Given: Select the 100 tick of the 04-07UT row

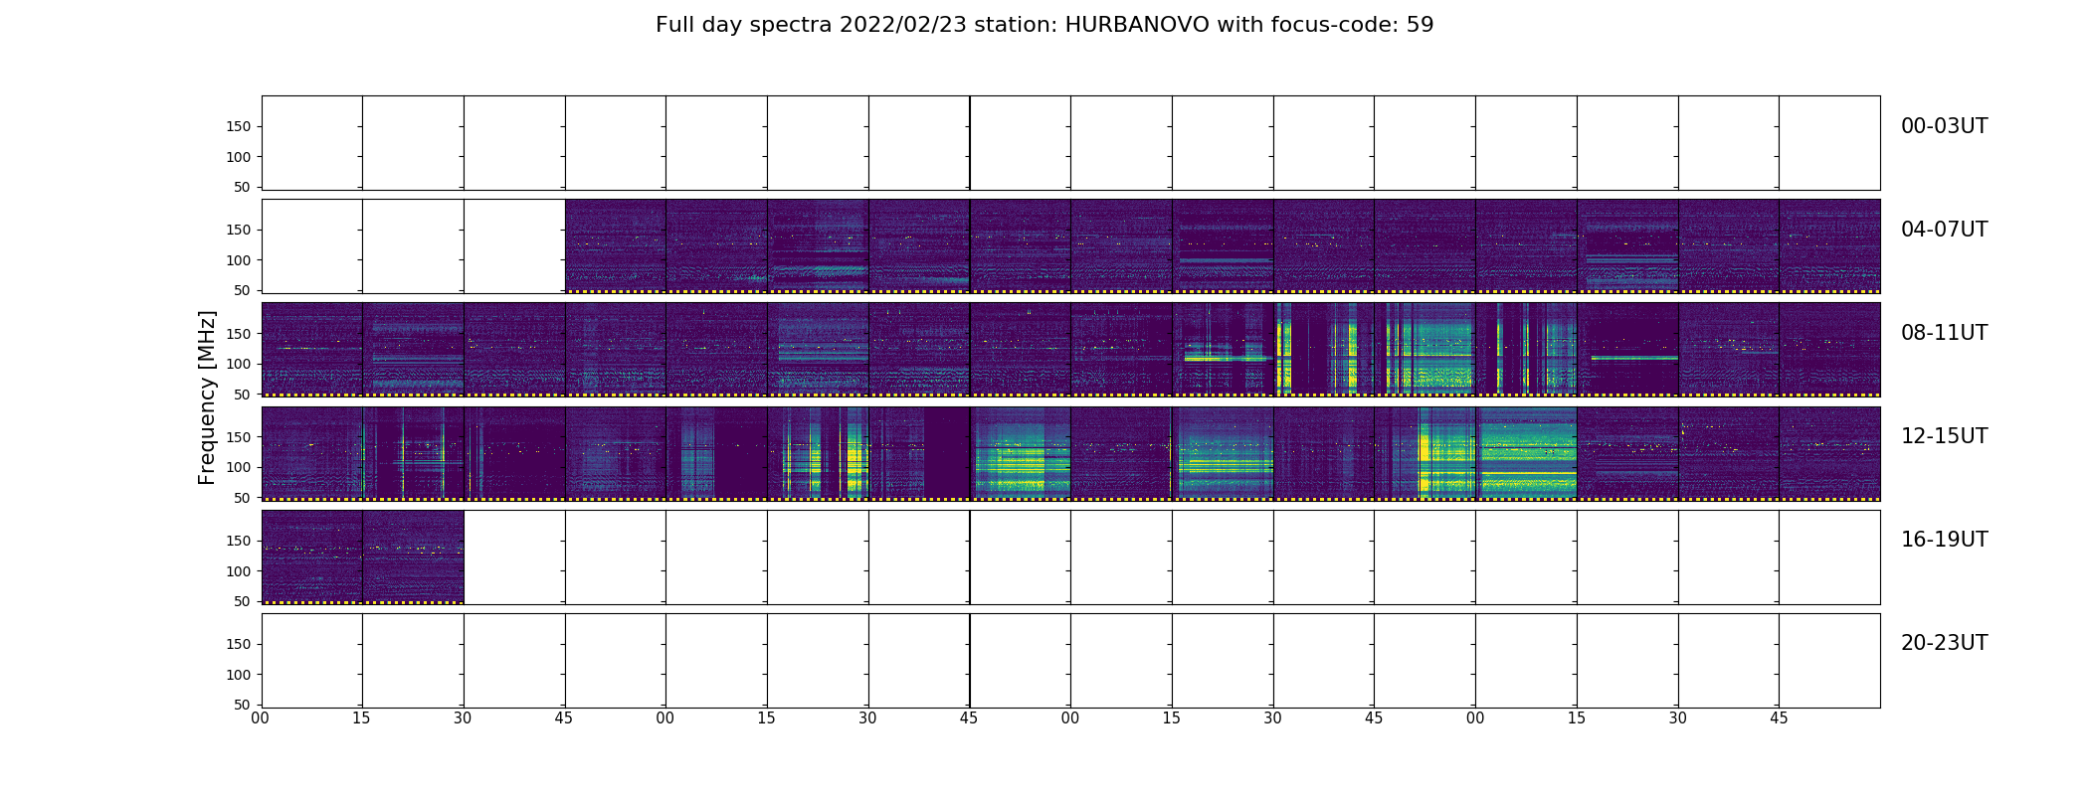Looking at the screenshot, I should tap(239, 260).
